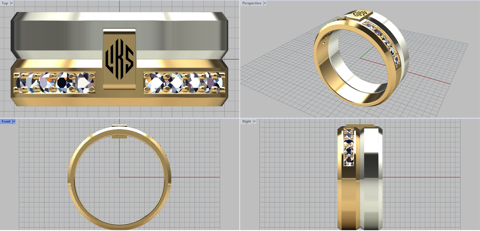Expand the Front viewport dropdown arrow

14,121
